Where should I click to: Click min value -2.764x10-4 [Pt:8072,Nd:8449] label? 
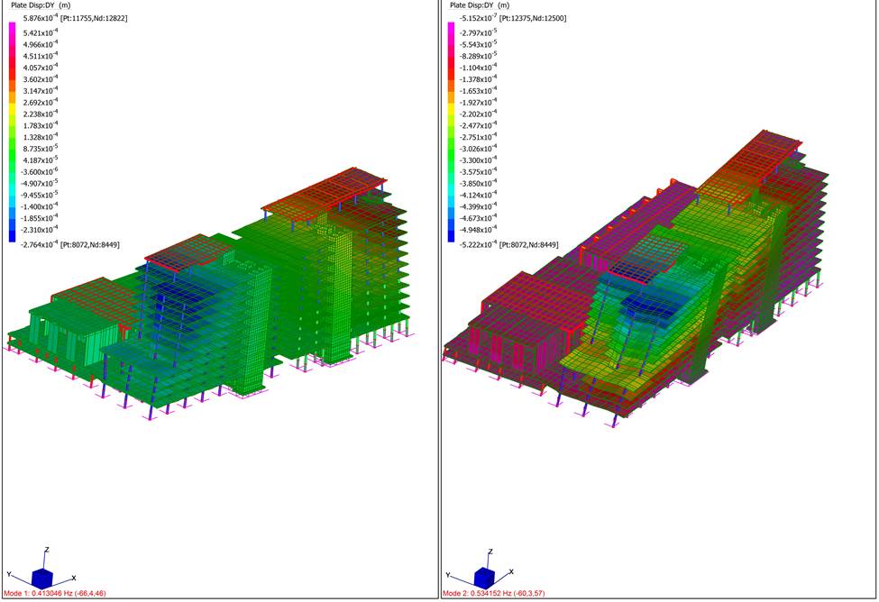point(71,244)
